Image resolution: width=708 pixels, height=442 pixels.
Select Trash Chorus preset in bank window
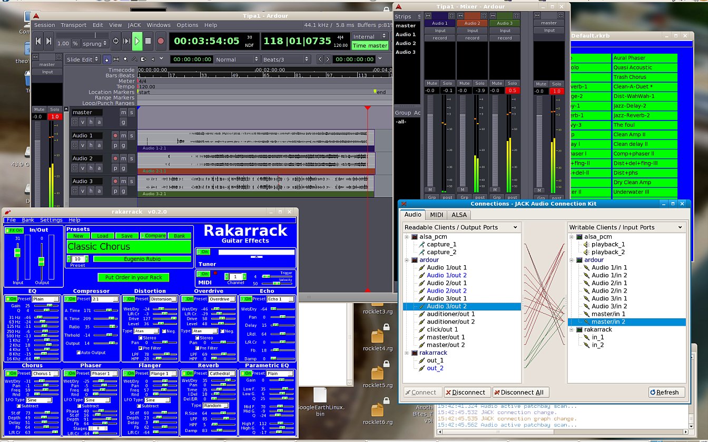[645, 77]
